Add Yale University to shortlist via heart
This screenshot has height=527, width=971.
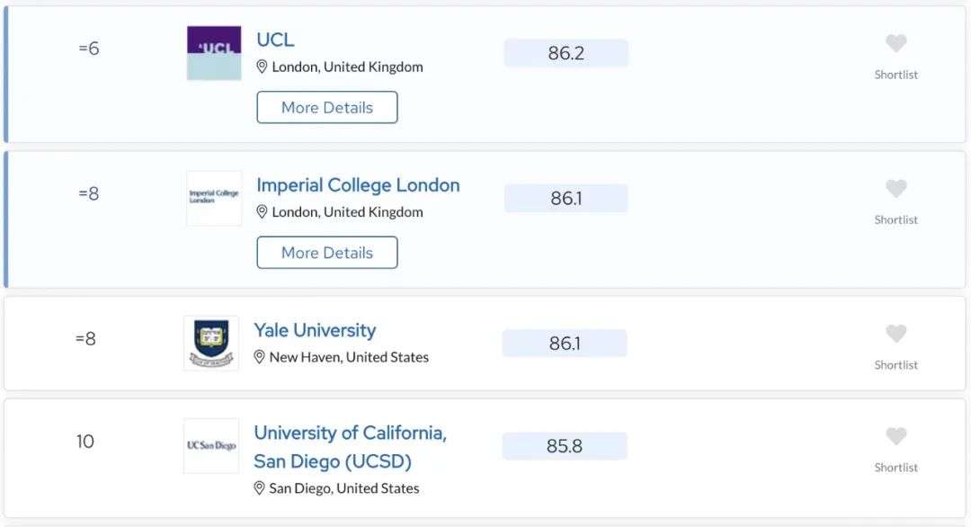pyautogui.click(x=895, y=334)
